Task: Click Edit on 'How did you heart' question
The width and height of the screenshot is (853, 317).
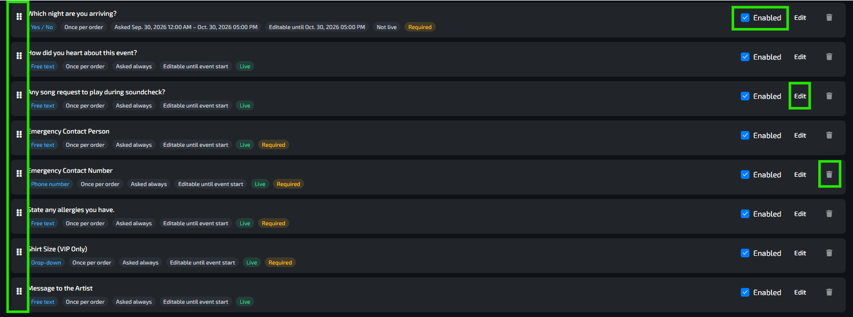Action: point(800,57)
